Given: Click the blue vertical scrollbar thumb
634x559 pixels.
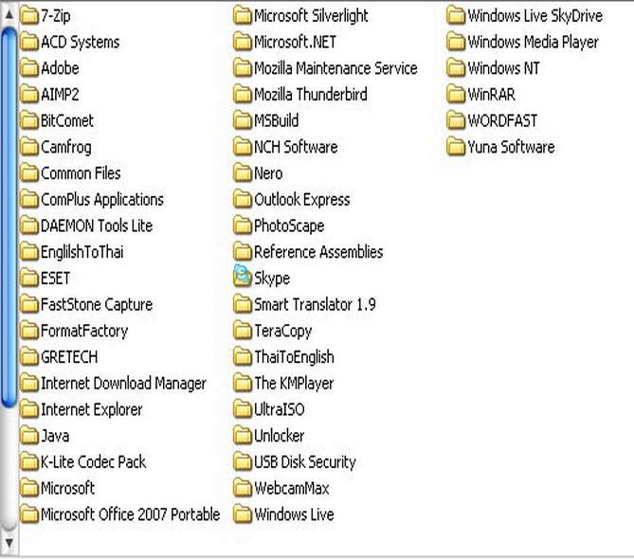Looking at the screenshot, I should 9,217.
